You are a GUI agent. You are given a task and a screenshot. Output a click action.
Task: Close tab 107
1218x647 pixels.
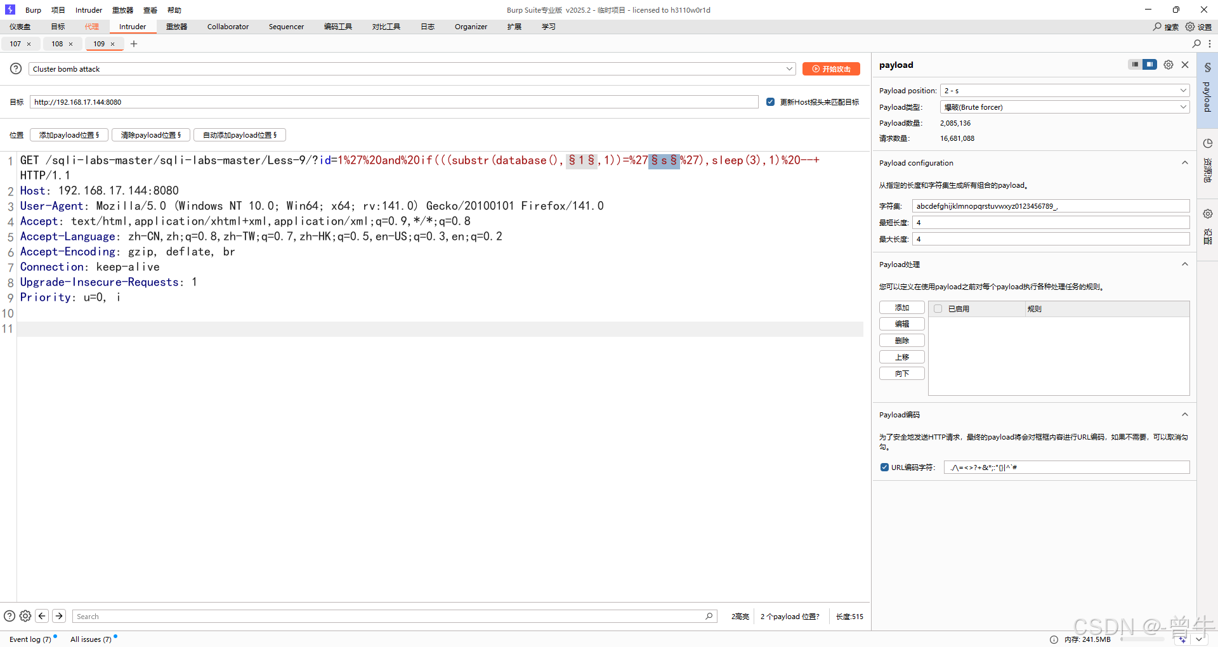point(29,44)
